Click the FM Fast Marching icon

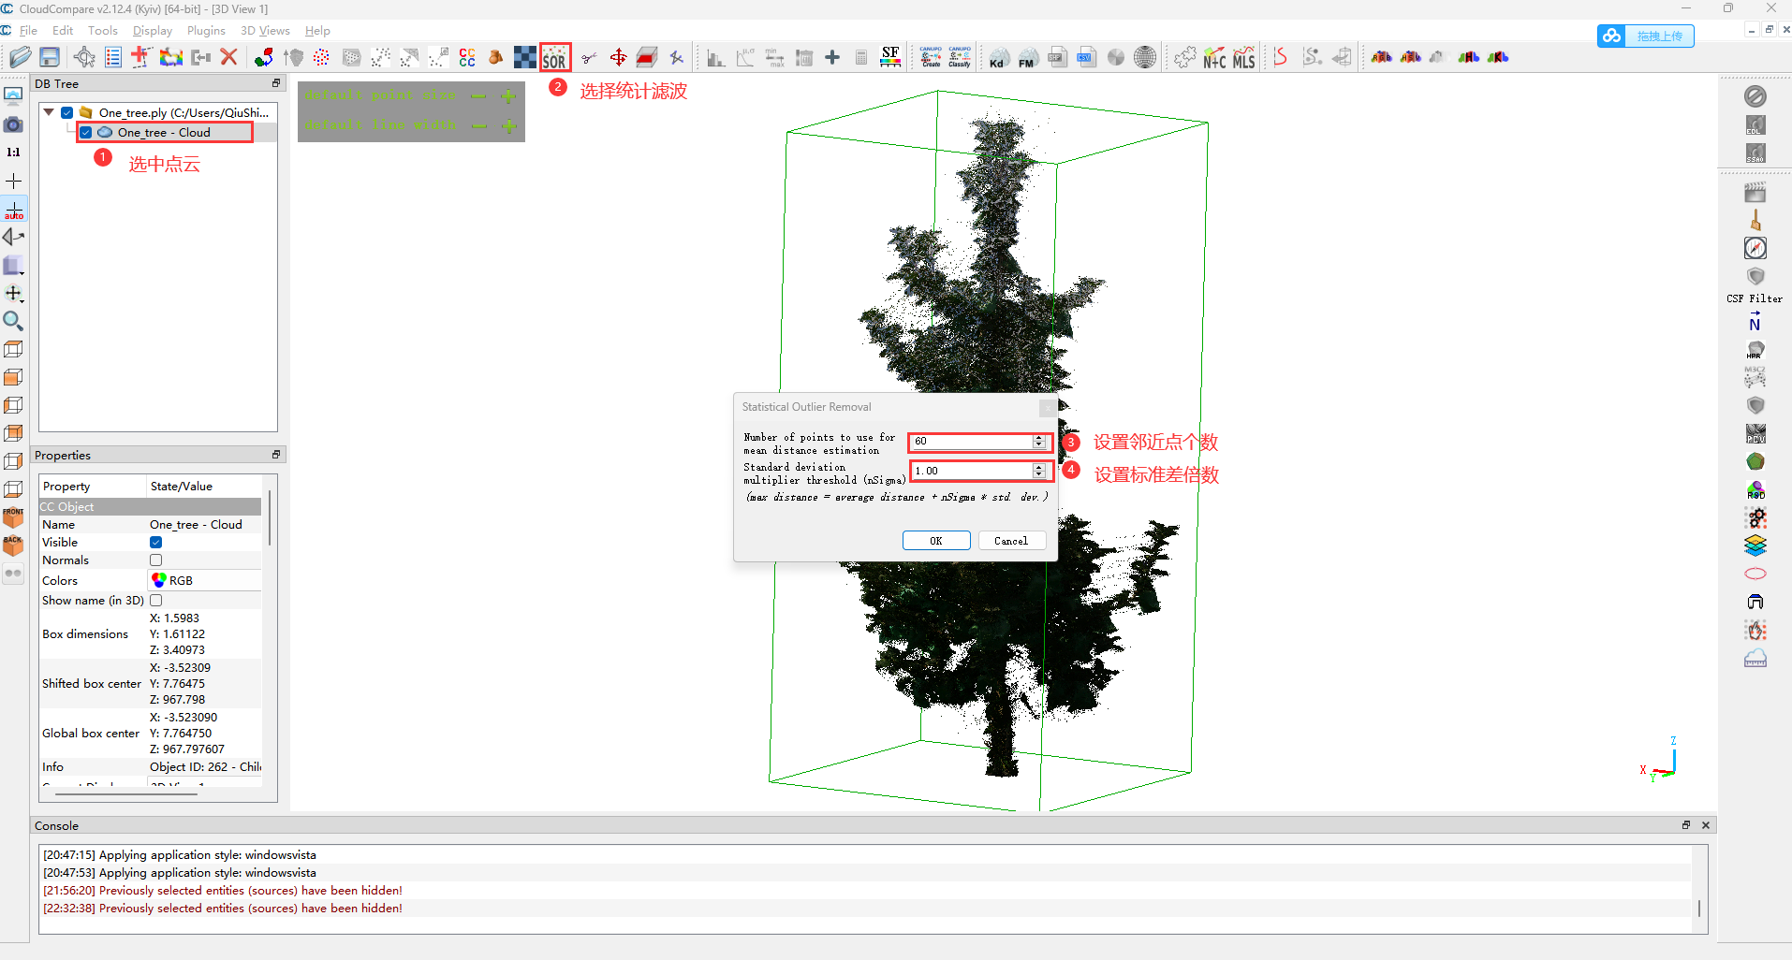(1028, 57)
